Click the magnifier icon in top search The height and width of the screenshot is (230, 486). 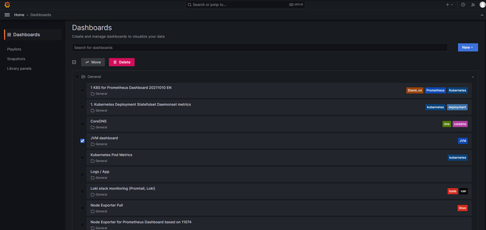[190, 5]
